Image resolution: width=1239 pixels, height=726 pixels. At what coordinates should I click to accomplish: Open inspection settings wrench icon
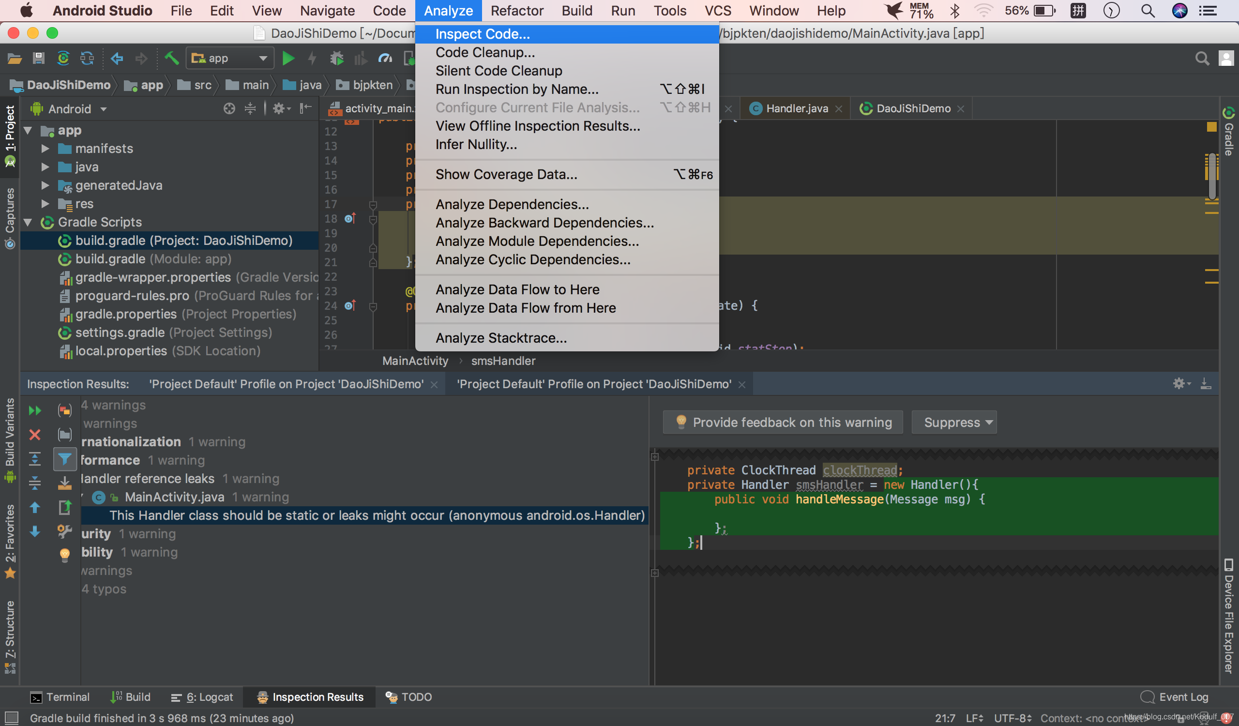[x=65, y=531]
